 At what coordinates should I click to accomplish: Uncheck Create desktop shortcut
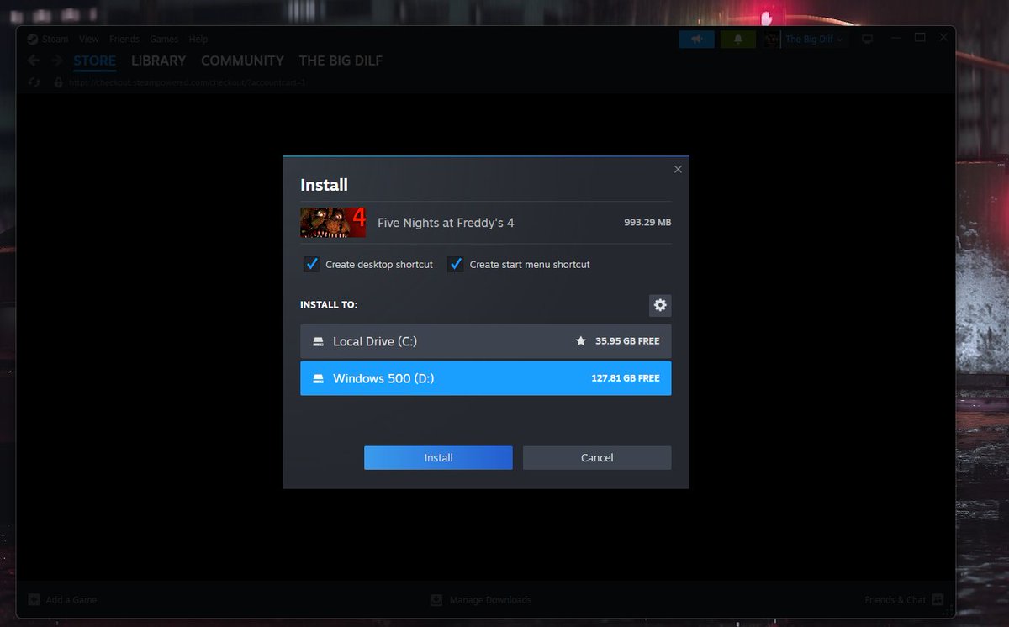[312, 264]
